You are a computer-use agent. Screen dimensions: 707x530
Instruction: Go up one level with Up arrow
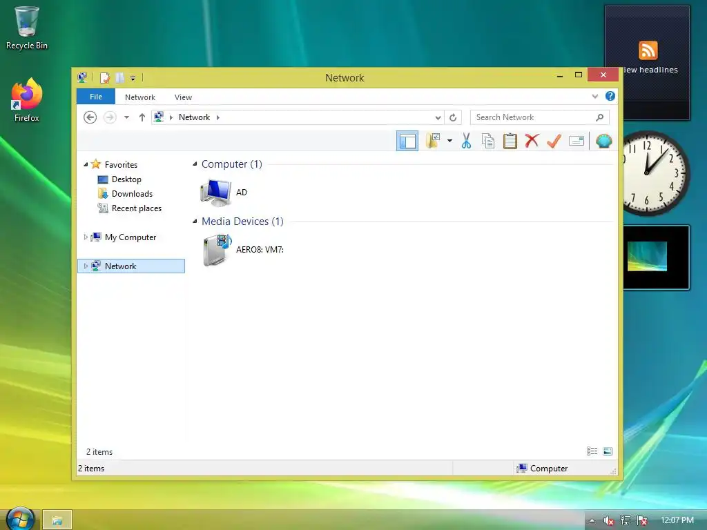[x=142, y=117]
